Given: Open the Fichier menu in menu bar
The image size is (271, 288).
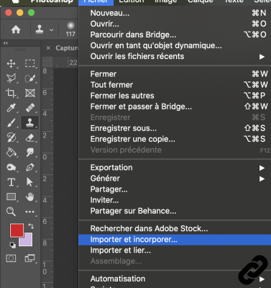Looking at the screenshot, I should tap(96, 1).
